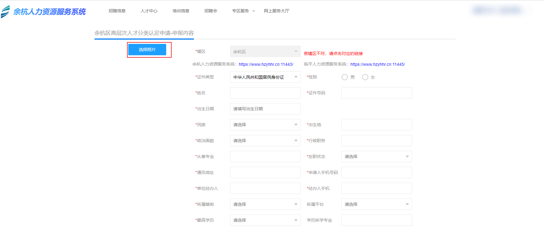Click the 出生日期 date field

click(x=265, y=109)
